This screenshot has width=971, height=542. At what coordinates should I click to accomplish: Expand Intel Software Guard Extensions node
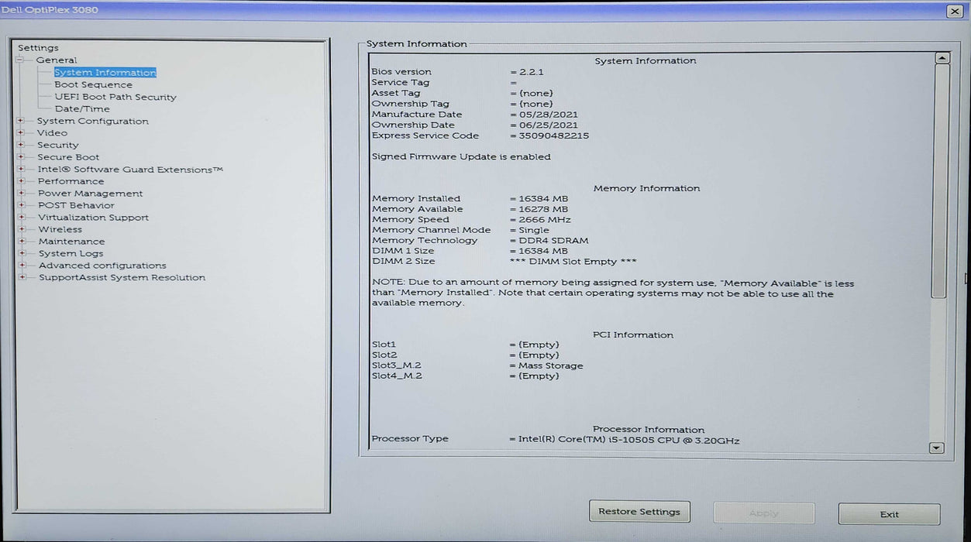(21, 170)
